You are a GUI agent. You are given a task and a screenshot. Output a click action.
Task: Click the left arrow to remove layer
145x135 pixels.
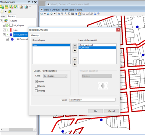coord(75,50)
